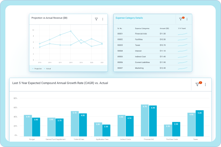Click filter icon on the CAGR chart
The image size is (221, 147).
[197, 85]
